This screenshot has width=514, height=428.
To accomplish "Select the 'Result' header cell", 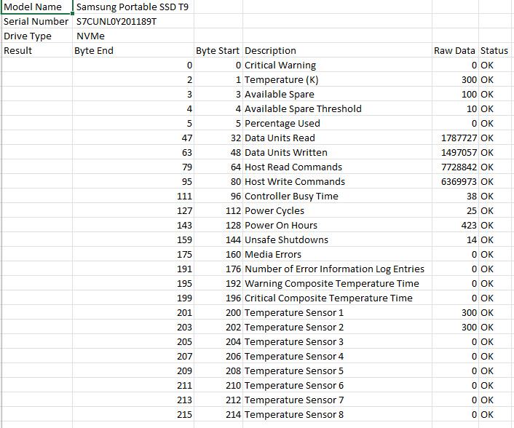I will pos(36,50).
